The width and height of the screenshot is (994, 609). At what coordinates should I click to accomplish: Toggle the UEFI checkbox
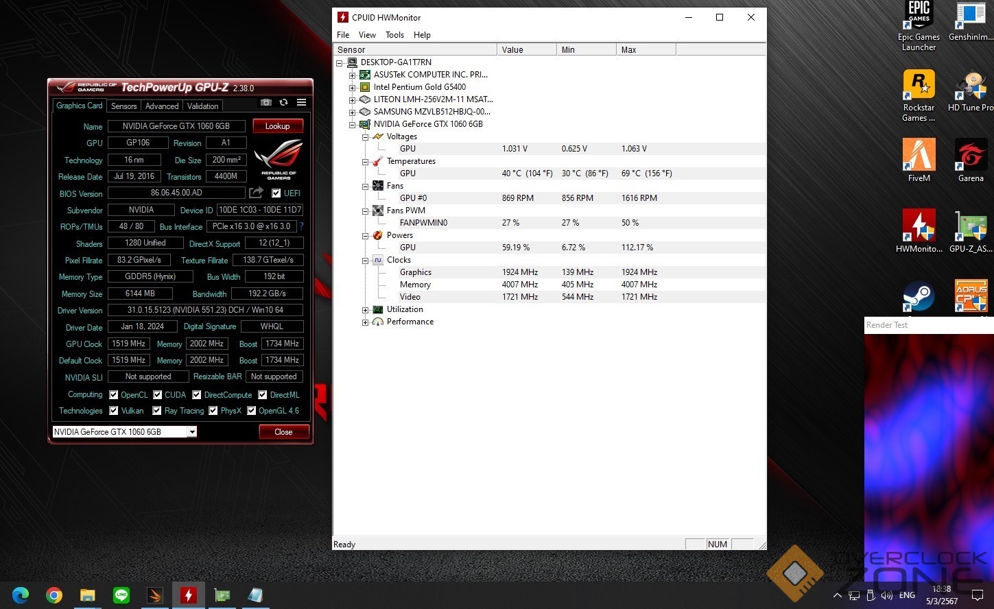click(x=276, y=193)
